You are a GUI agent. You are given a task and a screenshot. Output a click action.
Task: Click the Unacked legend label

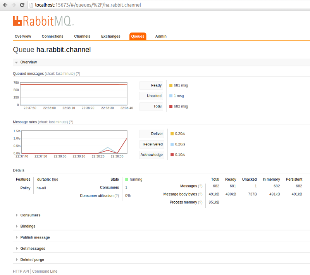151,96
